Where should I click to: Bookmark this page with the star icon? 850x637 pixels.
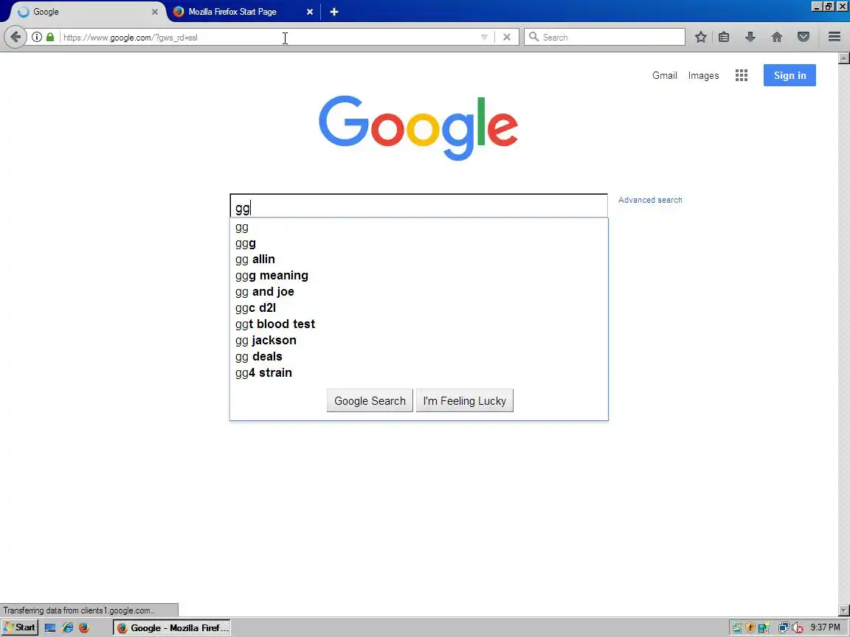(x=700, y=37)
